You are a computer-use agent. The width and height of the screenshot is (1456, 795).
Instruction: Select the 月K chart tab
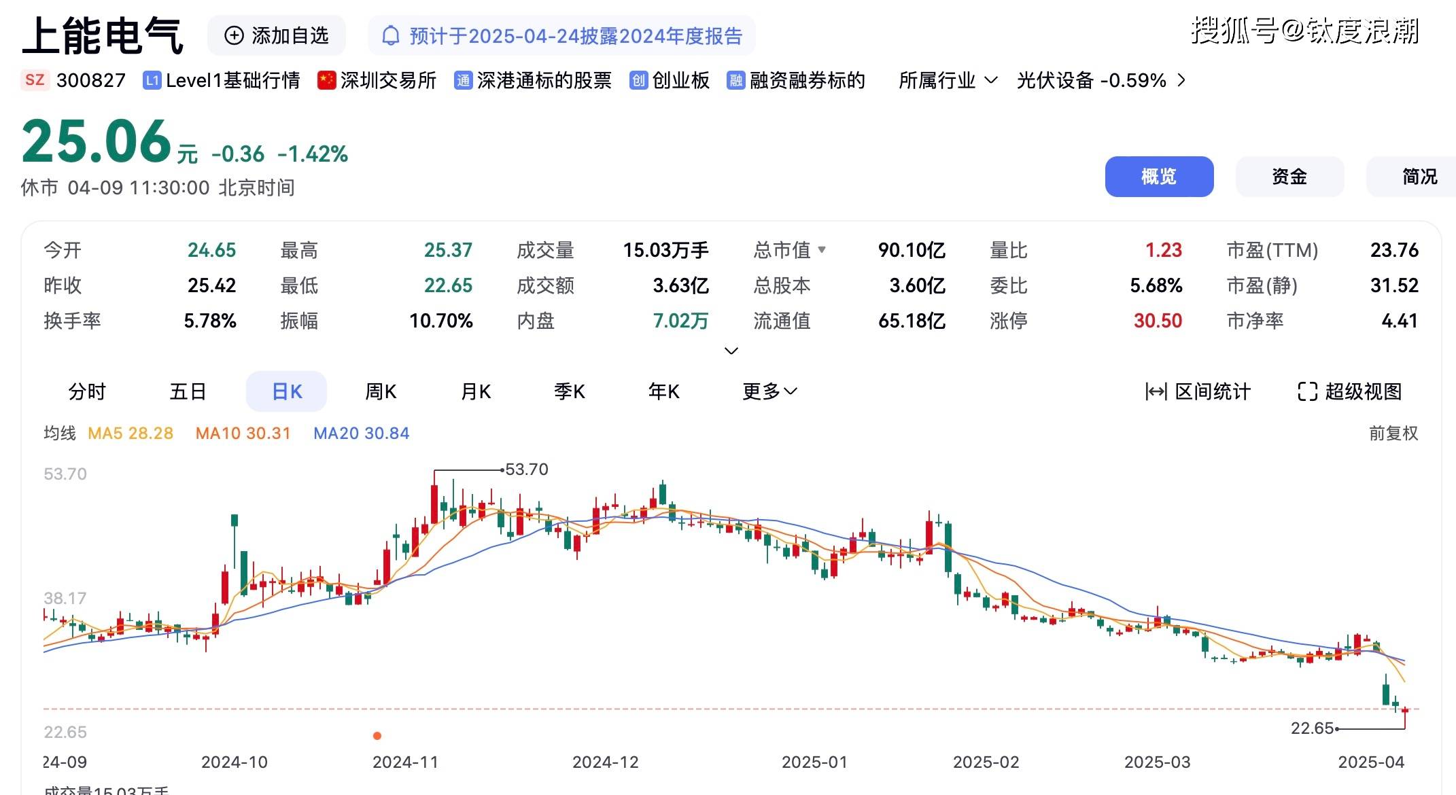(476, 391)
